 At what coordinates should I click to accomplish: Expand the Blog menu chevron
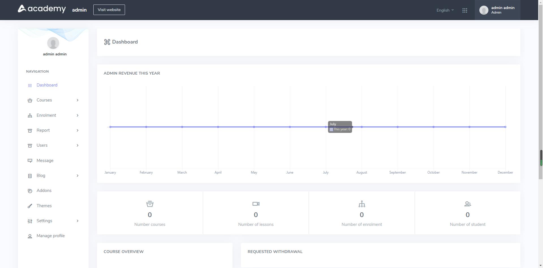point(77,176)
